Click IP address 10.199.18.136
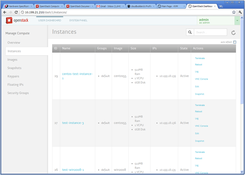 167,123
